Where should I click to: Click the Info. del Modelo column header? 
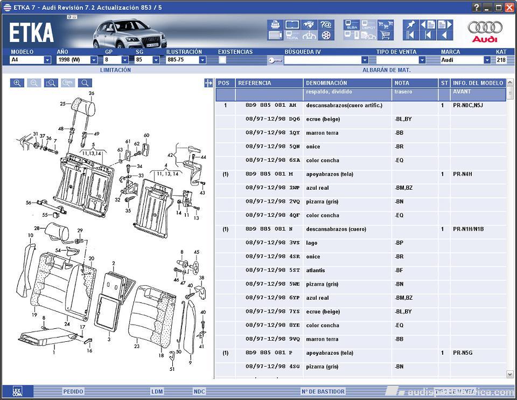[x=478, y=83]
